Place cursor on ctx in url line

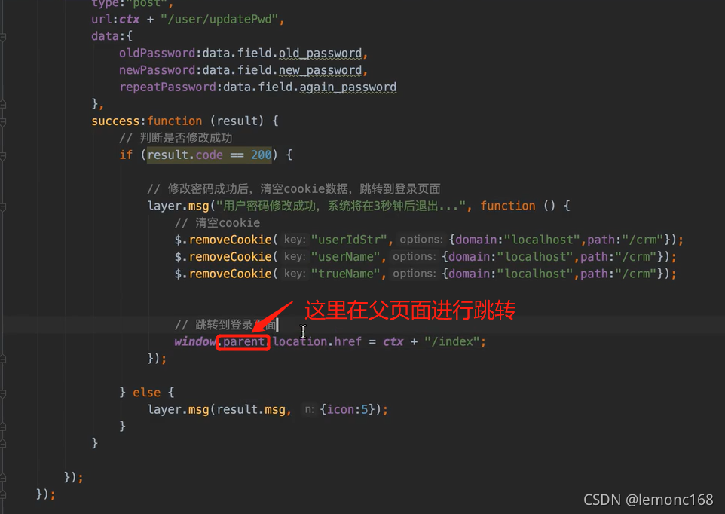(x=129, y=20)
